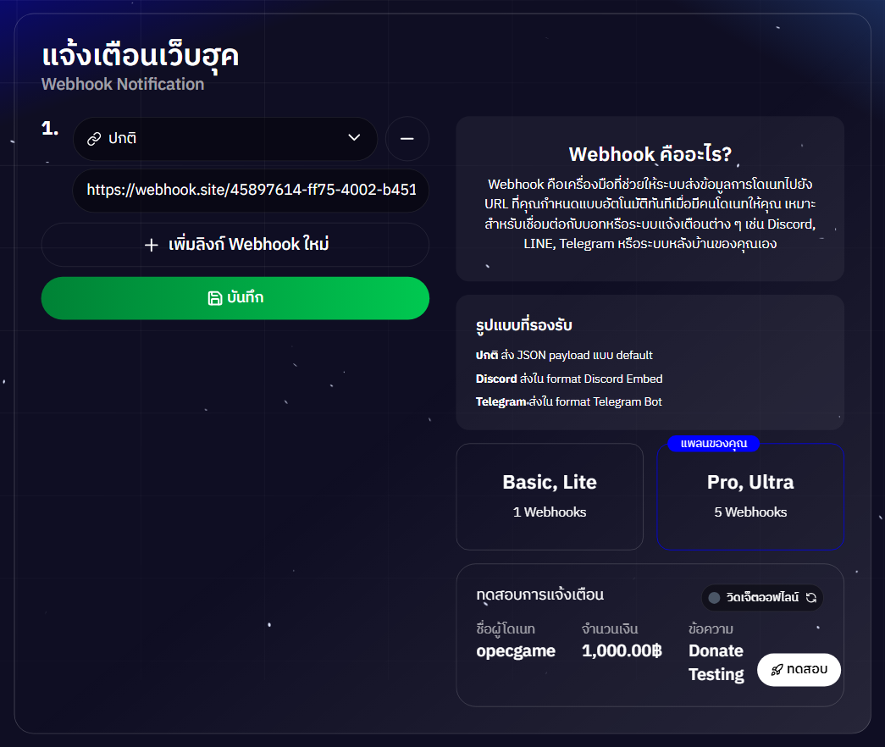Click the grey widget offline status dot
The width and height of the screenshot is (885, 747).
pyautogui.click(x=714, y=597)
